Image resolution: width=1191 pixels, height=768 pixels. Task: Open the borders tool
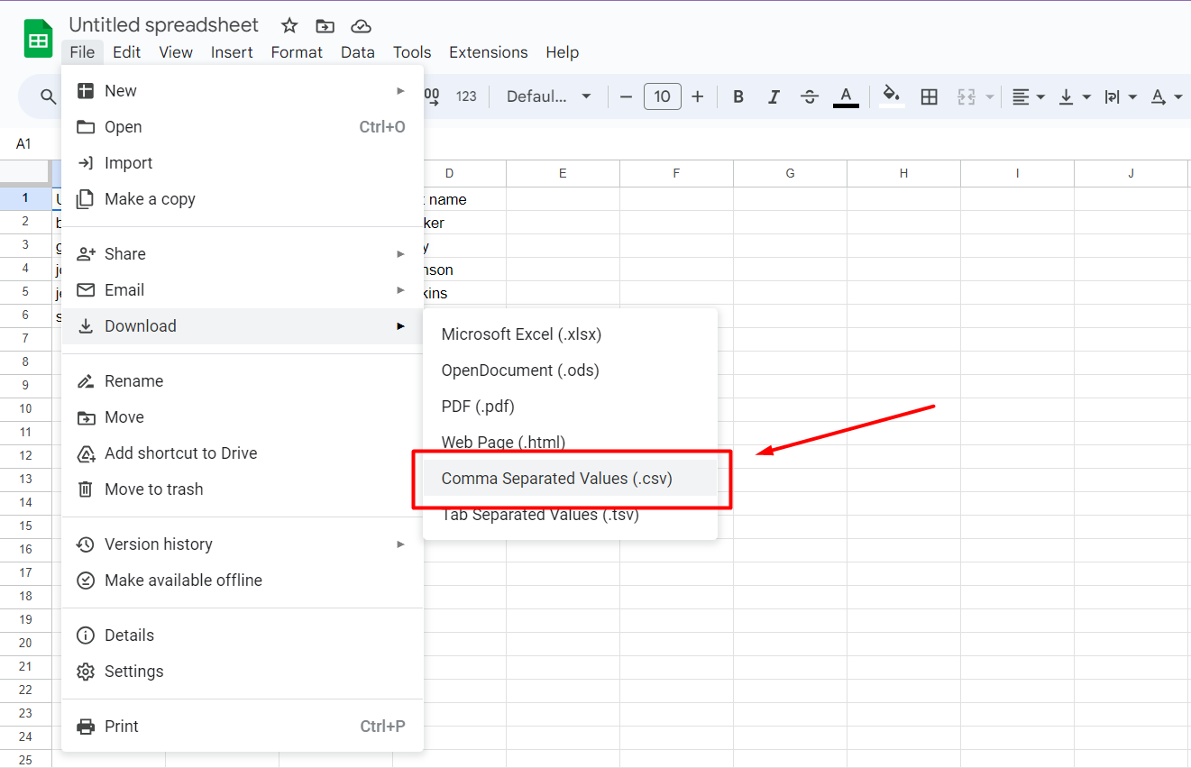[x=929, y=96]
